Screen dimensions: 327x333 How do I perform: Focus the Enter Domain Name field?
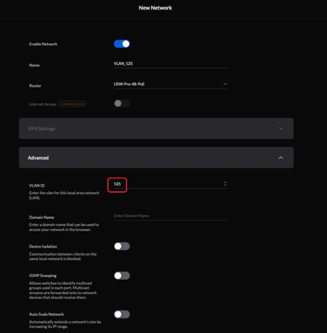coord(170,216)
